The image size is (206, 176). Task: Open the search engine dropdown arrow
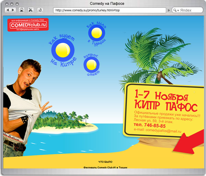point(178,10)
